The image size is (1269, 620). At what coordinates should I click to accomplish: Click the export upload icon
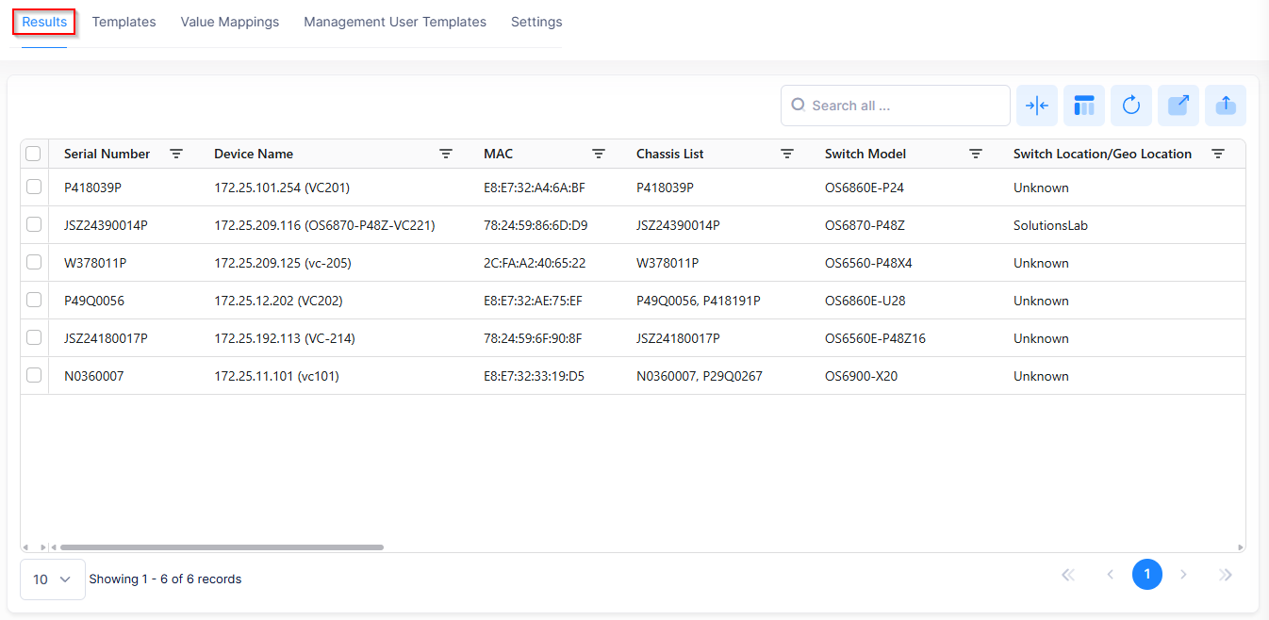coord(1225,106)
